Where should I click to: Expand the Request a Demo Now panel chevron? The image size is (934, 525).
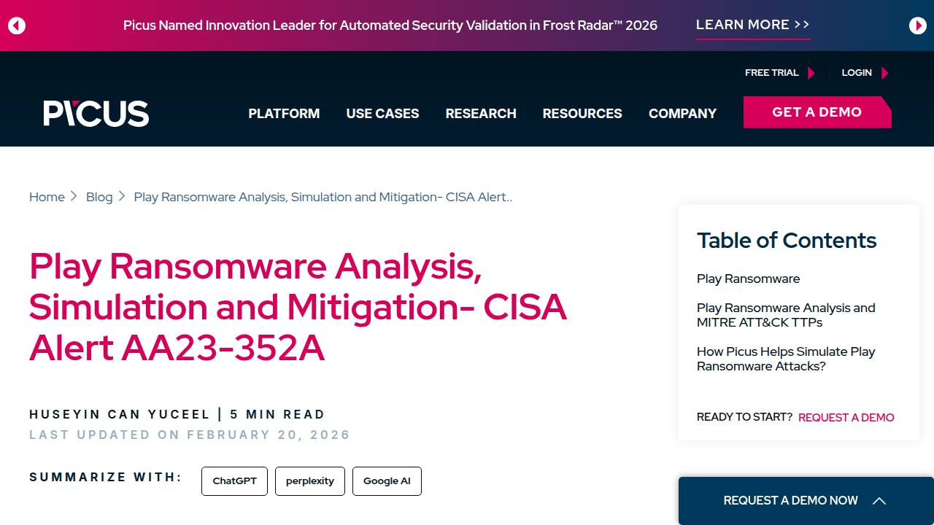879,501
